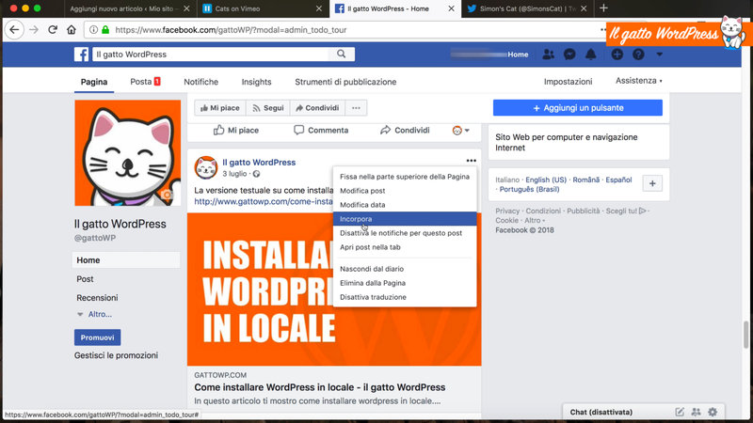Click Condividi under the post
The width and height of the screenshot is (753, 423).
405,131
